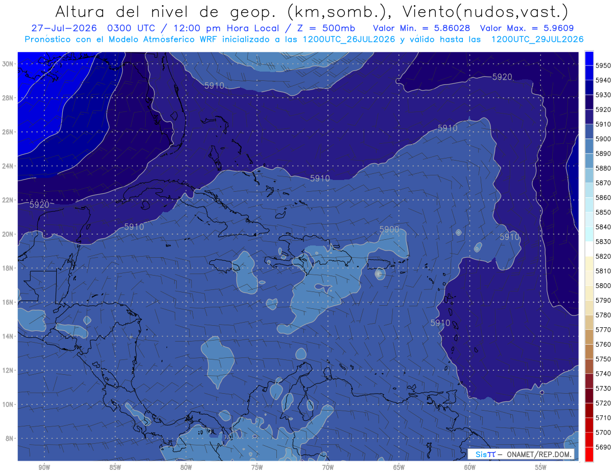Click the '22N' latitude axis label

pyautogui.click(x=8, y=200)
